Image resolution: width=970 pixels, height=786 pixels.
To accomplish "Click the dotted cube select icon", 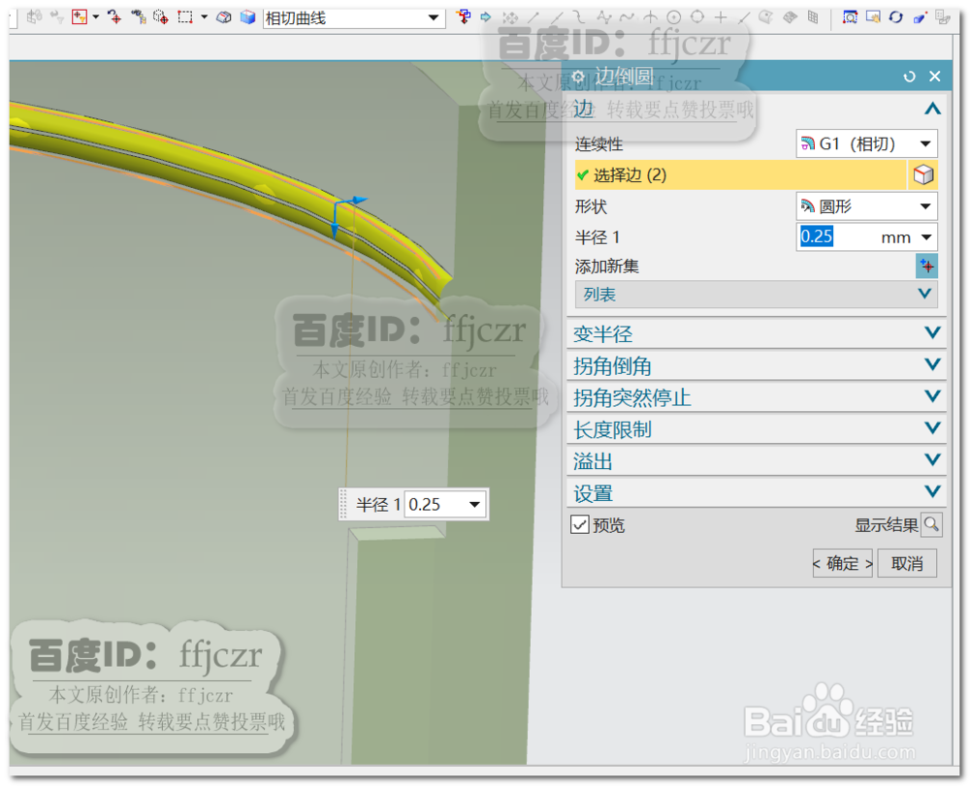I will point(161,16).
